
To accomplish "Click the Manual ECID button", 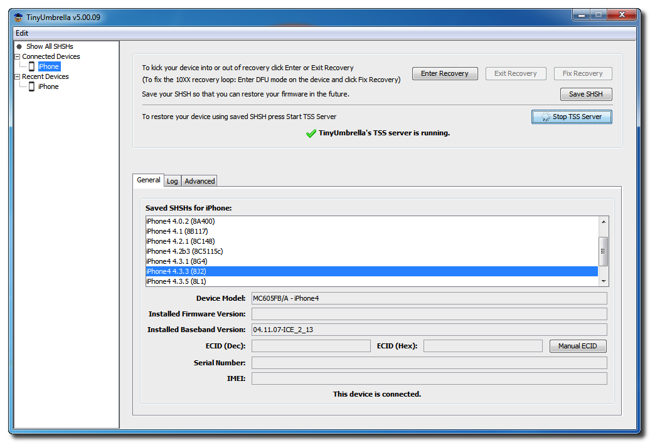I will (577, 346).
